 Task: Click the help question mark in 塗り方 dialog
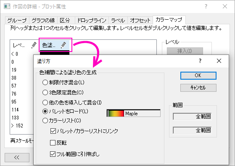(200, 61)
